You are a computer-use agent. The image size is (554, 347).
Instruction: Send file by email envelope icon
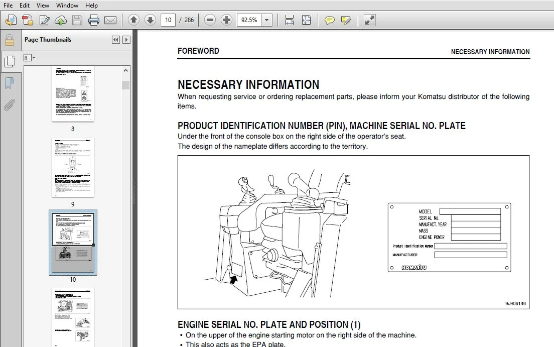coord(110,20)
